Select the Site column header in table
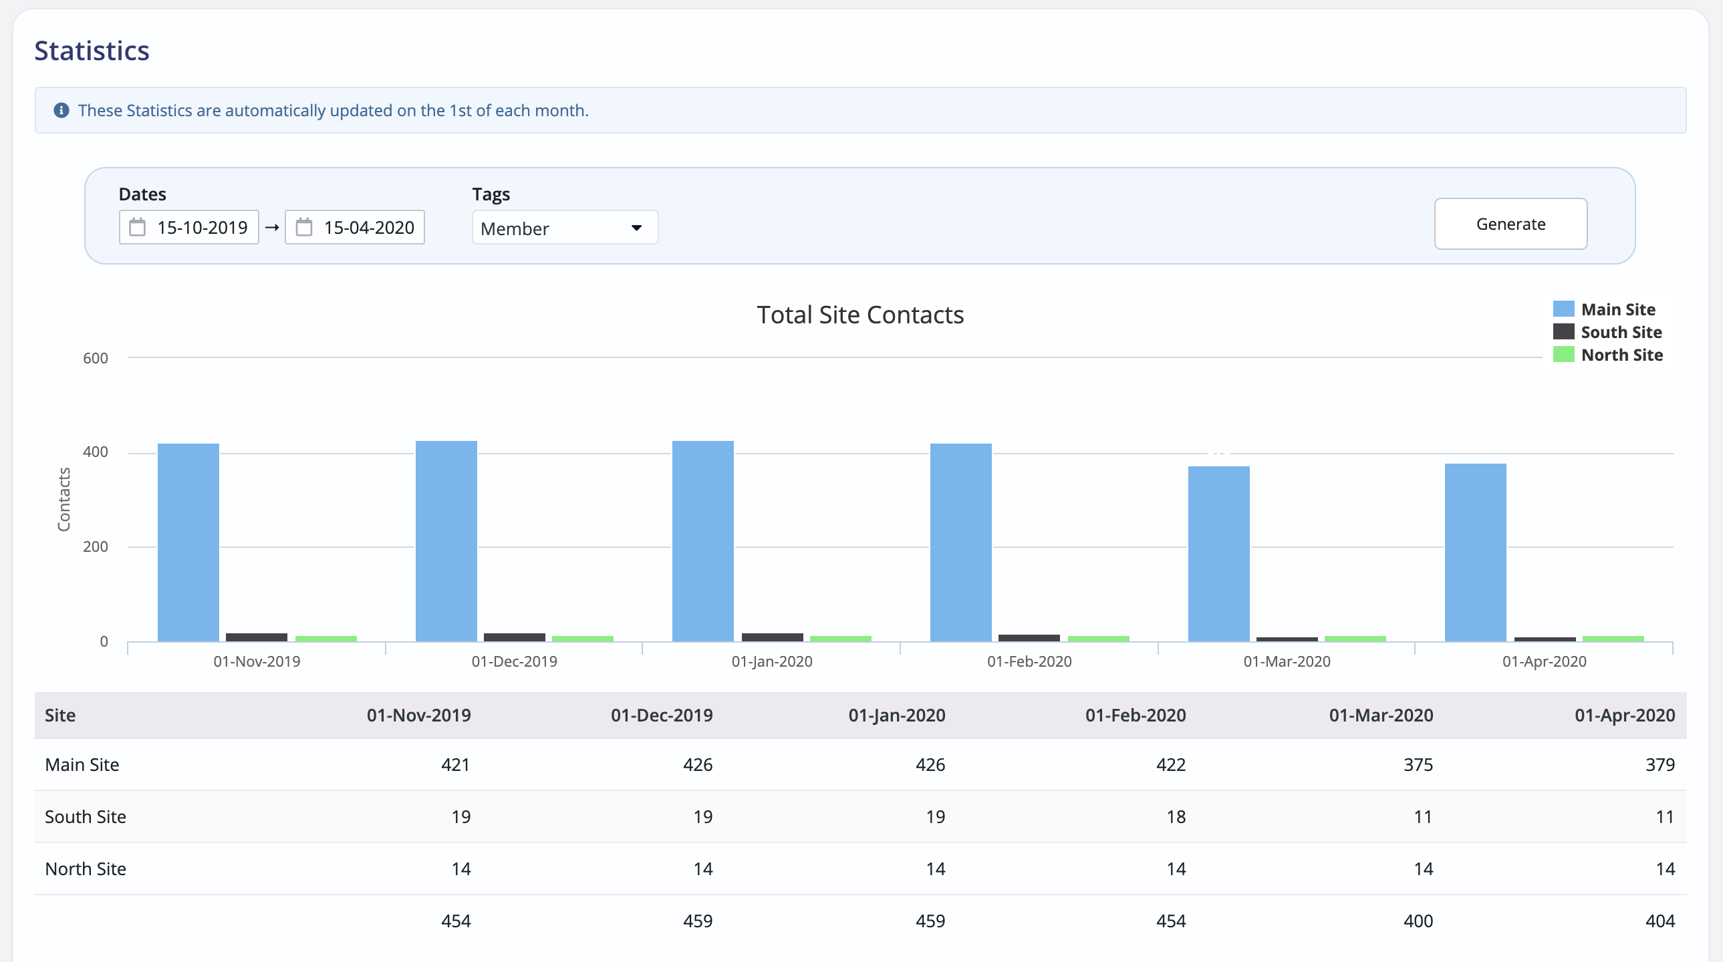This screenshot has height=962, width=1723. pyautogui.click(x=59, y=715)
